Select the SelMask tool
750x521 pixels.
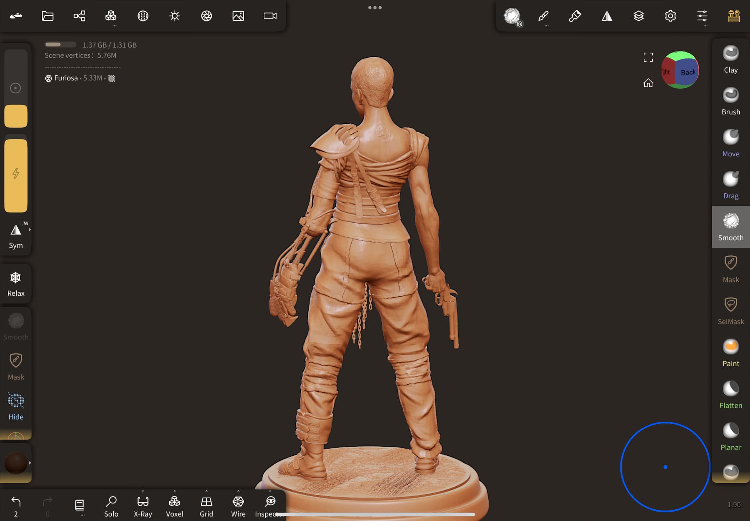point(731,311)
